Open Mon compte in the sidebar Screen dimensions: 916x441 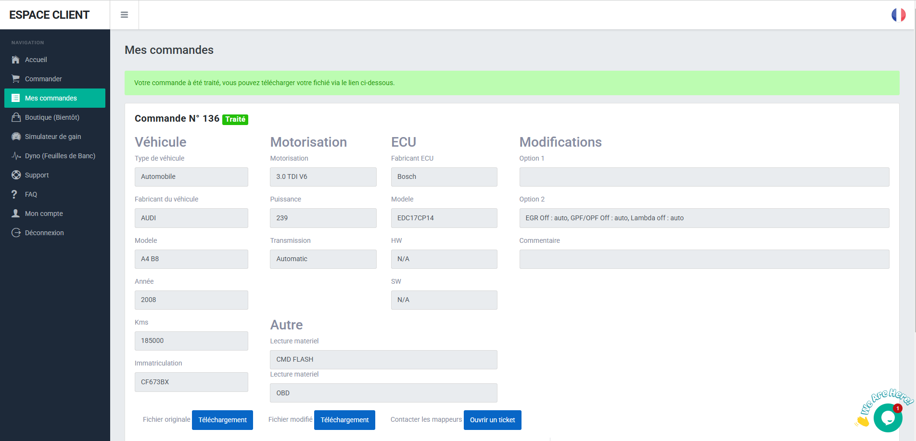pyautogui.click(x=44, y=214)
